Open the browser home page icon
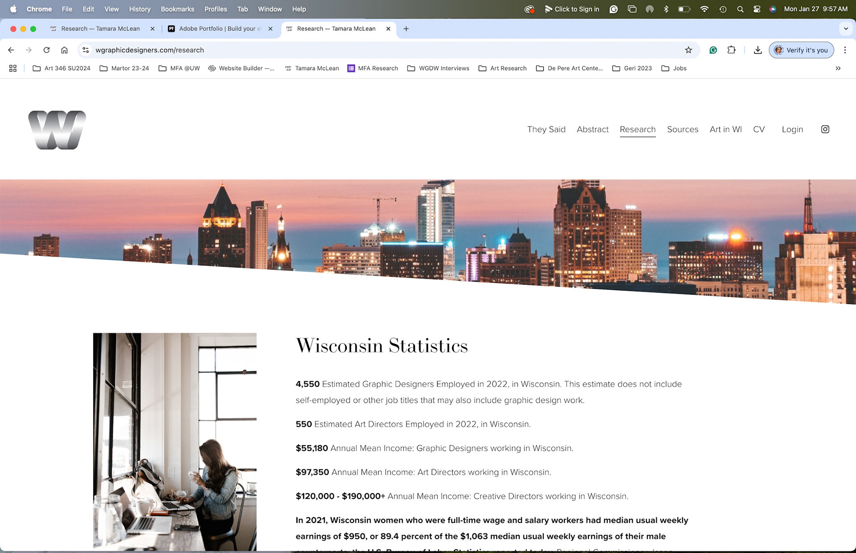Screen dimensions: 856x553 point(64,50)
